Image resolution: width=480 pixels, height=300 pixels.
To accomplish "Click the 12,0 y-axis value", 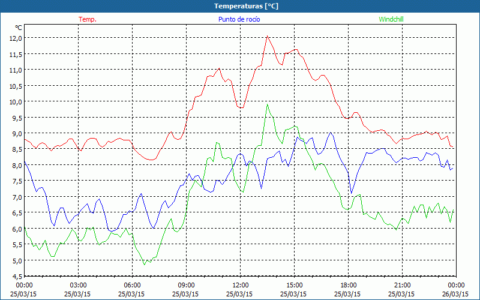I will [16, 38].
